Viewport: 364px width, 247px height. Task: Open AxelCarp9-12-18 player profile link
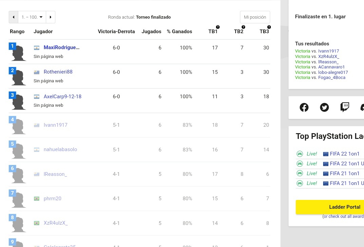click(62, 96)
